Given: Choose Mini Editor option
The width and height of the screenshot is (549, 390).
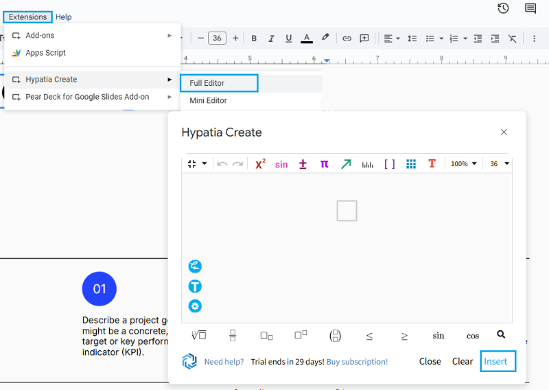Looking at the screenshot, I should pyautogui.click(x=251, y=100).
